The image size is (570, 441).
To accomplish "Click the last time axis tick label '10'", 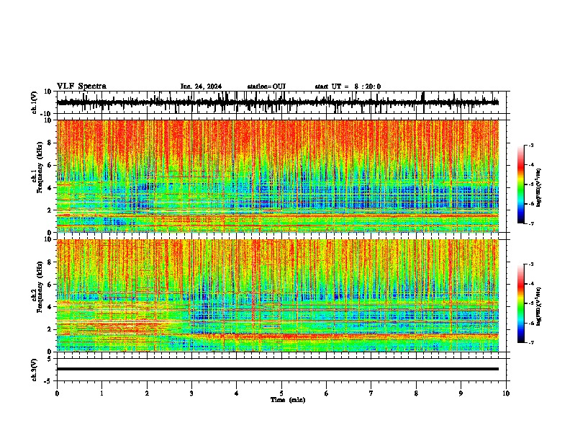I will pyautogui.click(x=506, y=393).
